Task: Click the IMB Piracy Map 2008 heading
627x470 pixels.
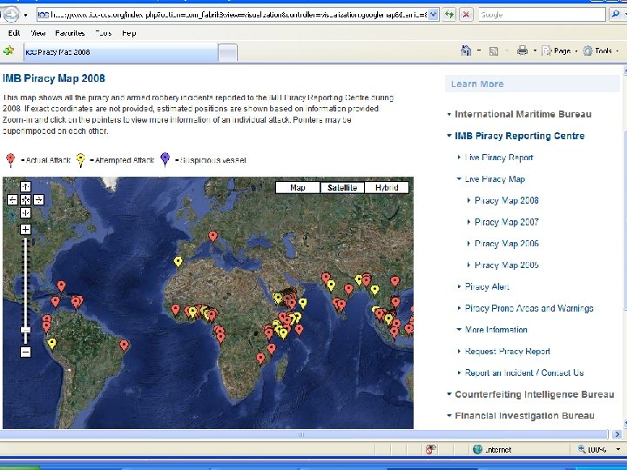Action: (x=54, y=78)
